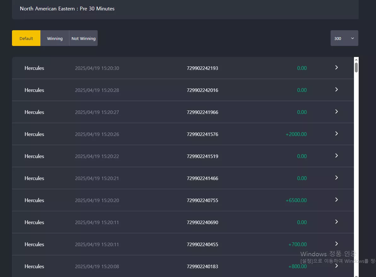The image size is (376, 277).
Task: Click the timestamp 2025/04/19 15:20:21
Action: [x=97, y=178]
